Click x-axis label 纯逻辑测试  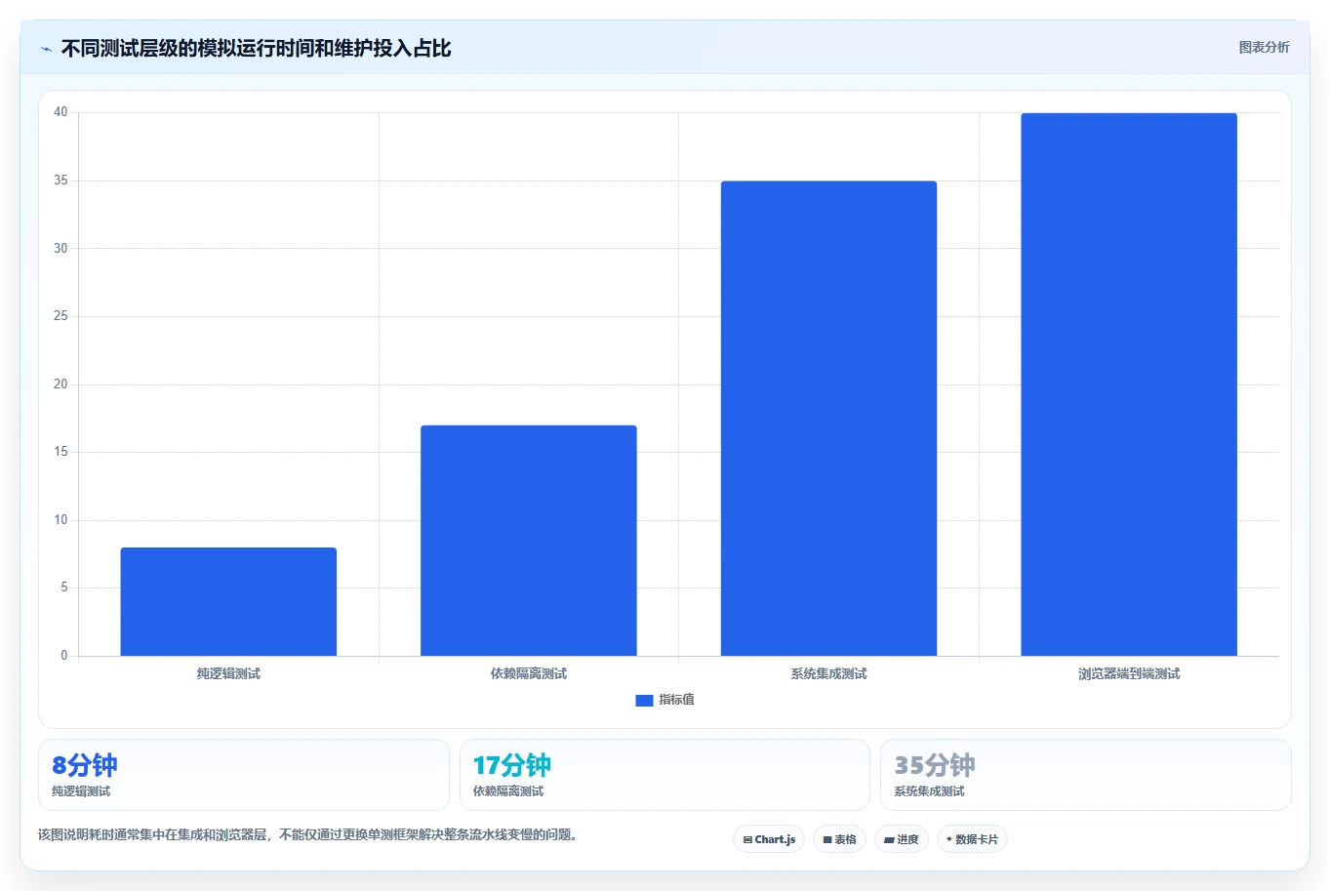pos(228,674)
